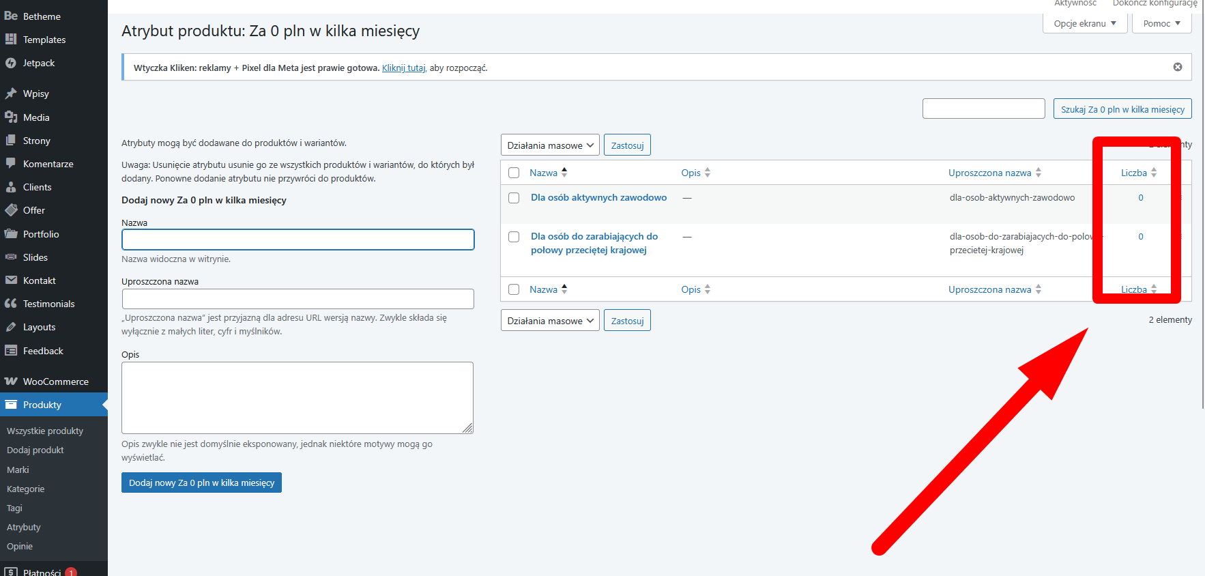Dismiss the Kliken plugin notice
The image size is (1205, 576).
[x=1177, y=67]
